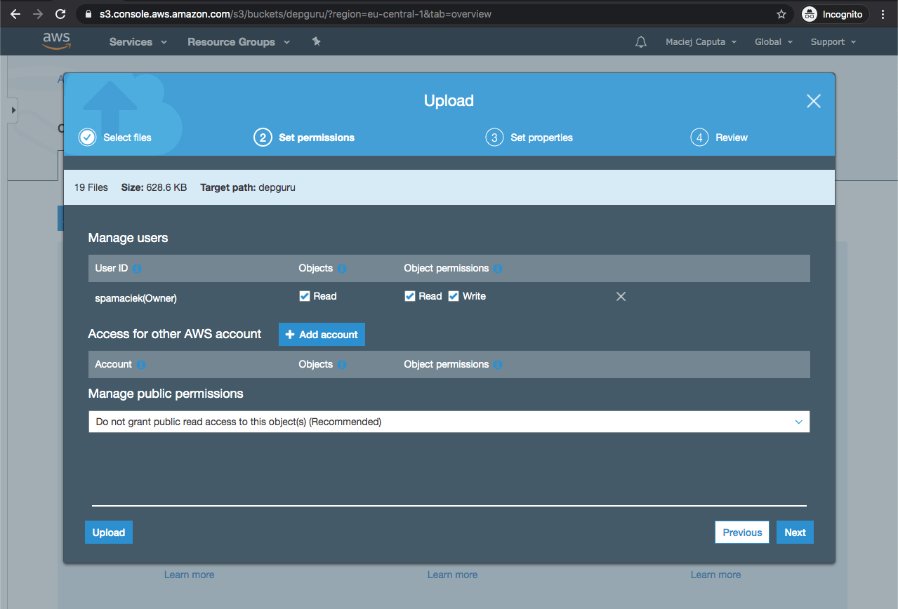Reload the page in browser

[x=60, y=14]
